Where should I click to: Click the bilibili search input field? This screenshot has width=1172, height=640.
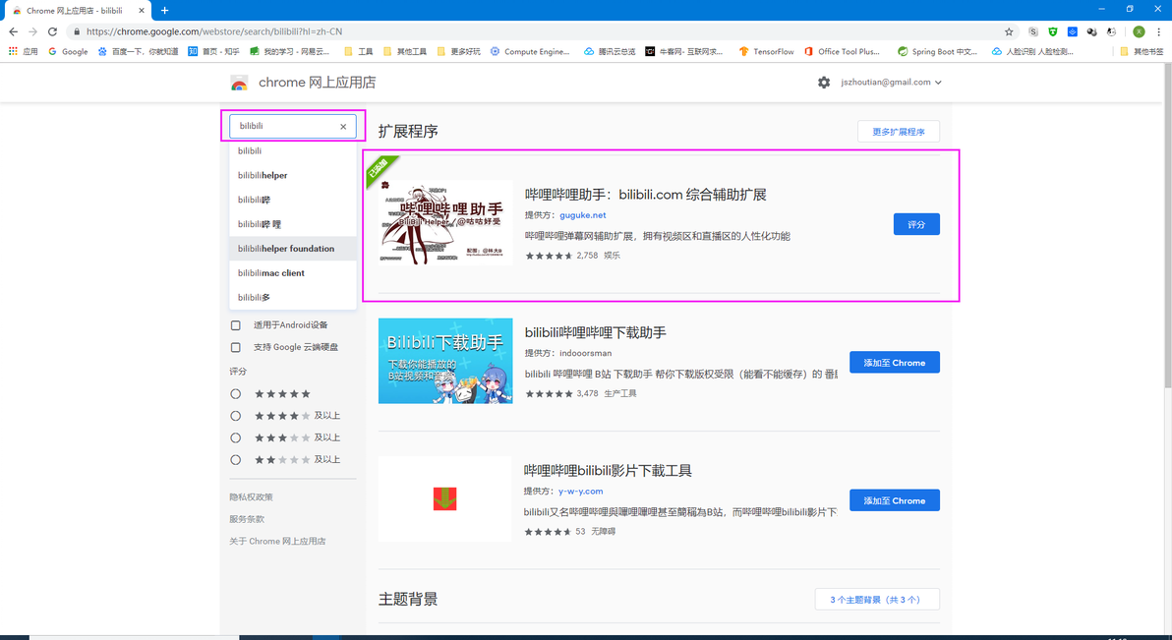(293, 126)
